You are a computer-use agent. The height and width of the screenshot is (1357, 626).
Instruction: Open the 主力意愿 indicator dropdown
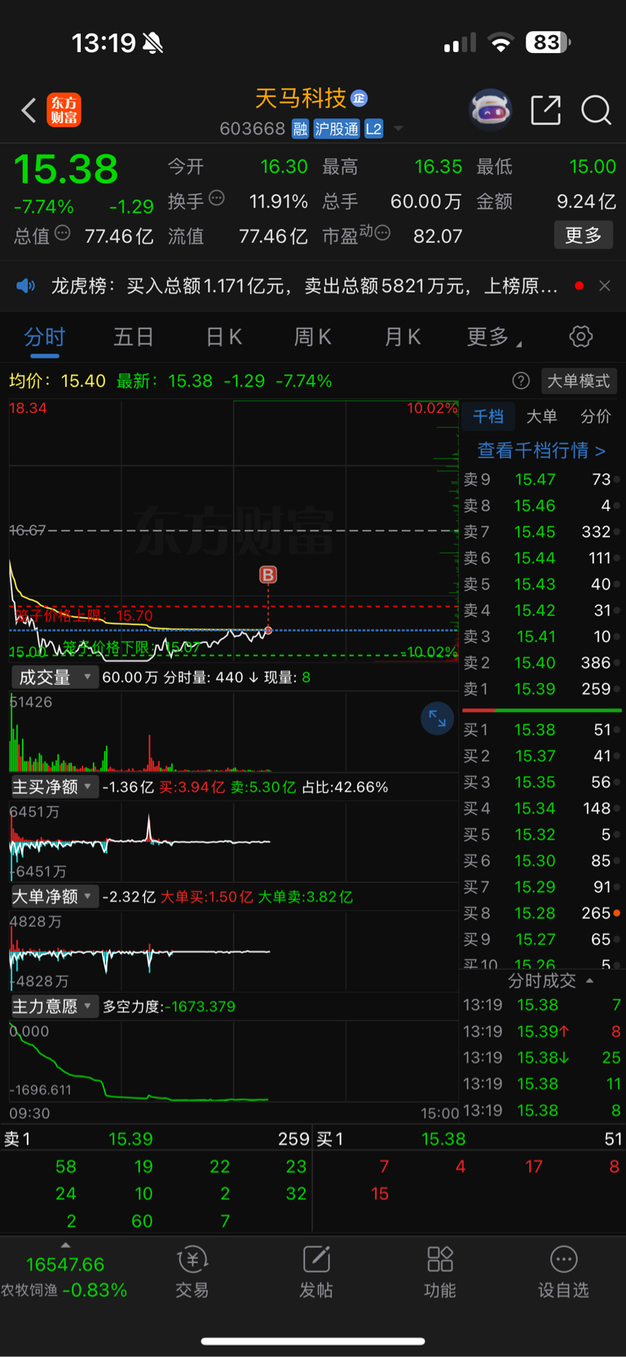pyautogui.click(x=55, y=1007)
